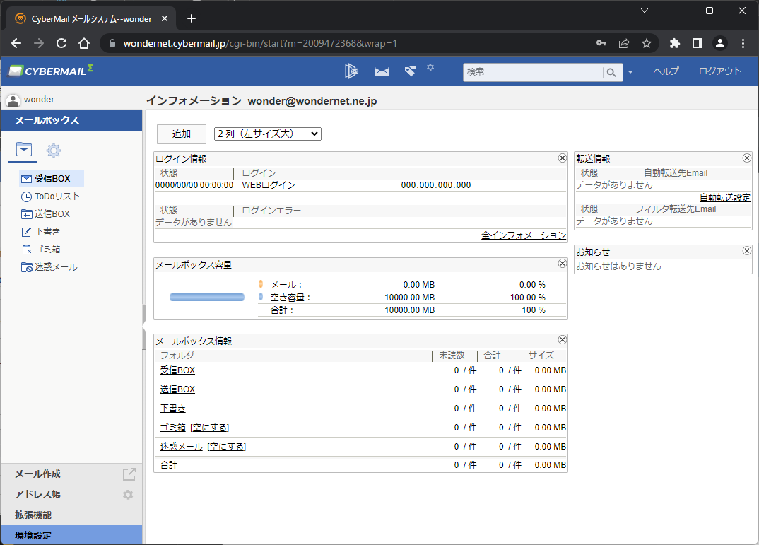Viewport: 759px width, 545px height.
Task: Open 送信BOX folder in sidebar
Action: point(52,214)
